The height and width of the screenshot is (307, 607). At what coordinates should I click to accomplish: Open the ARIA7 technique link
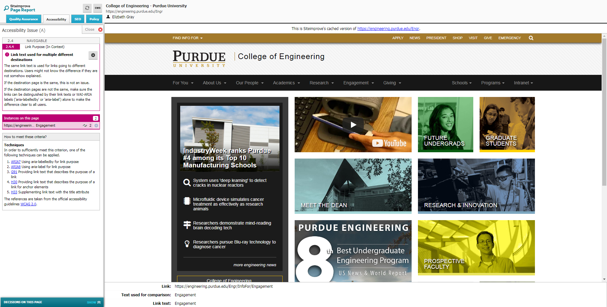tap(16, 162)
